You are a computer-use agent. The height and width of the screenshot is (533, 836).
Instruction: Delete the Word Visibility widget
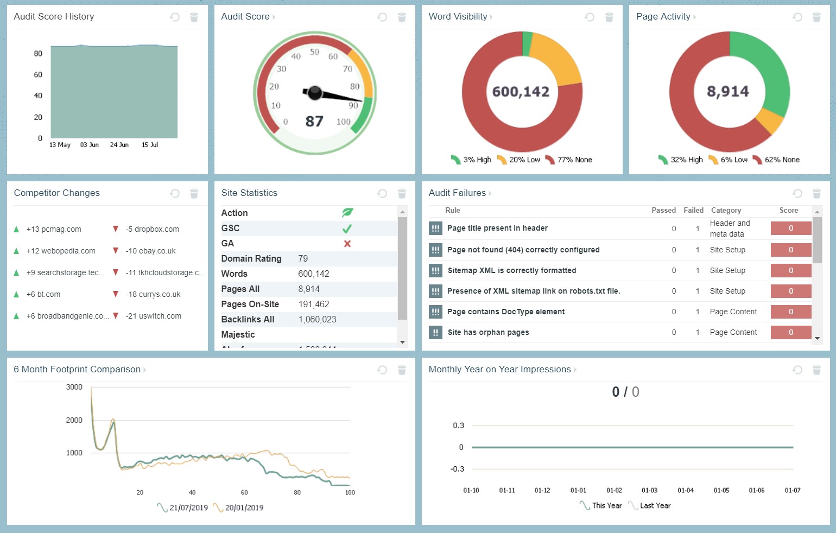pos(609,17)
